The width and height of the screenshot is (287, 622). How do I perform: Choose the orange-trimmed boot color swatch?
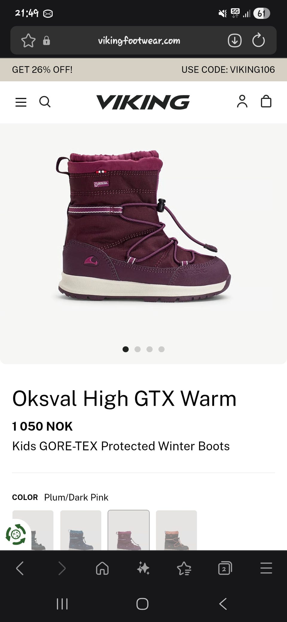click(176, 530)
